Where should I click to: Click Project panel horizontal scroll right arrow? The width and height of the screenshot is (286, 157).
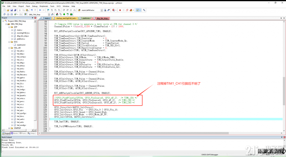pyautogui.click(x=33, y=130)
